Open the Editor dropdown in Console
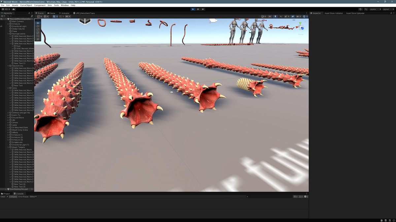 [33, 197]
